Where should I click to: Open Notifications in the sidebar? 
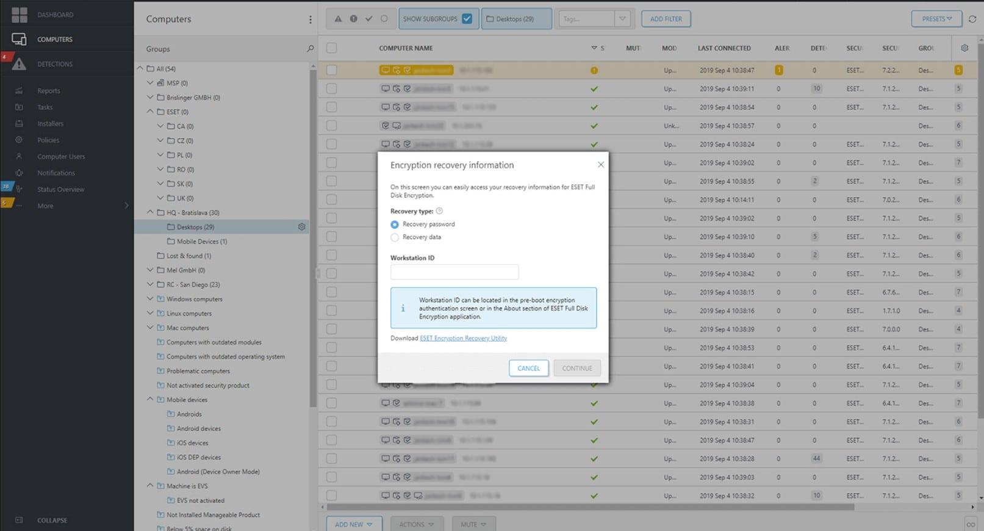tap(56, 173)
